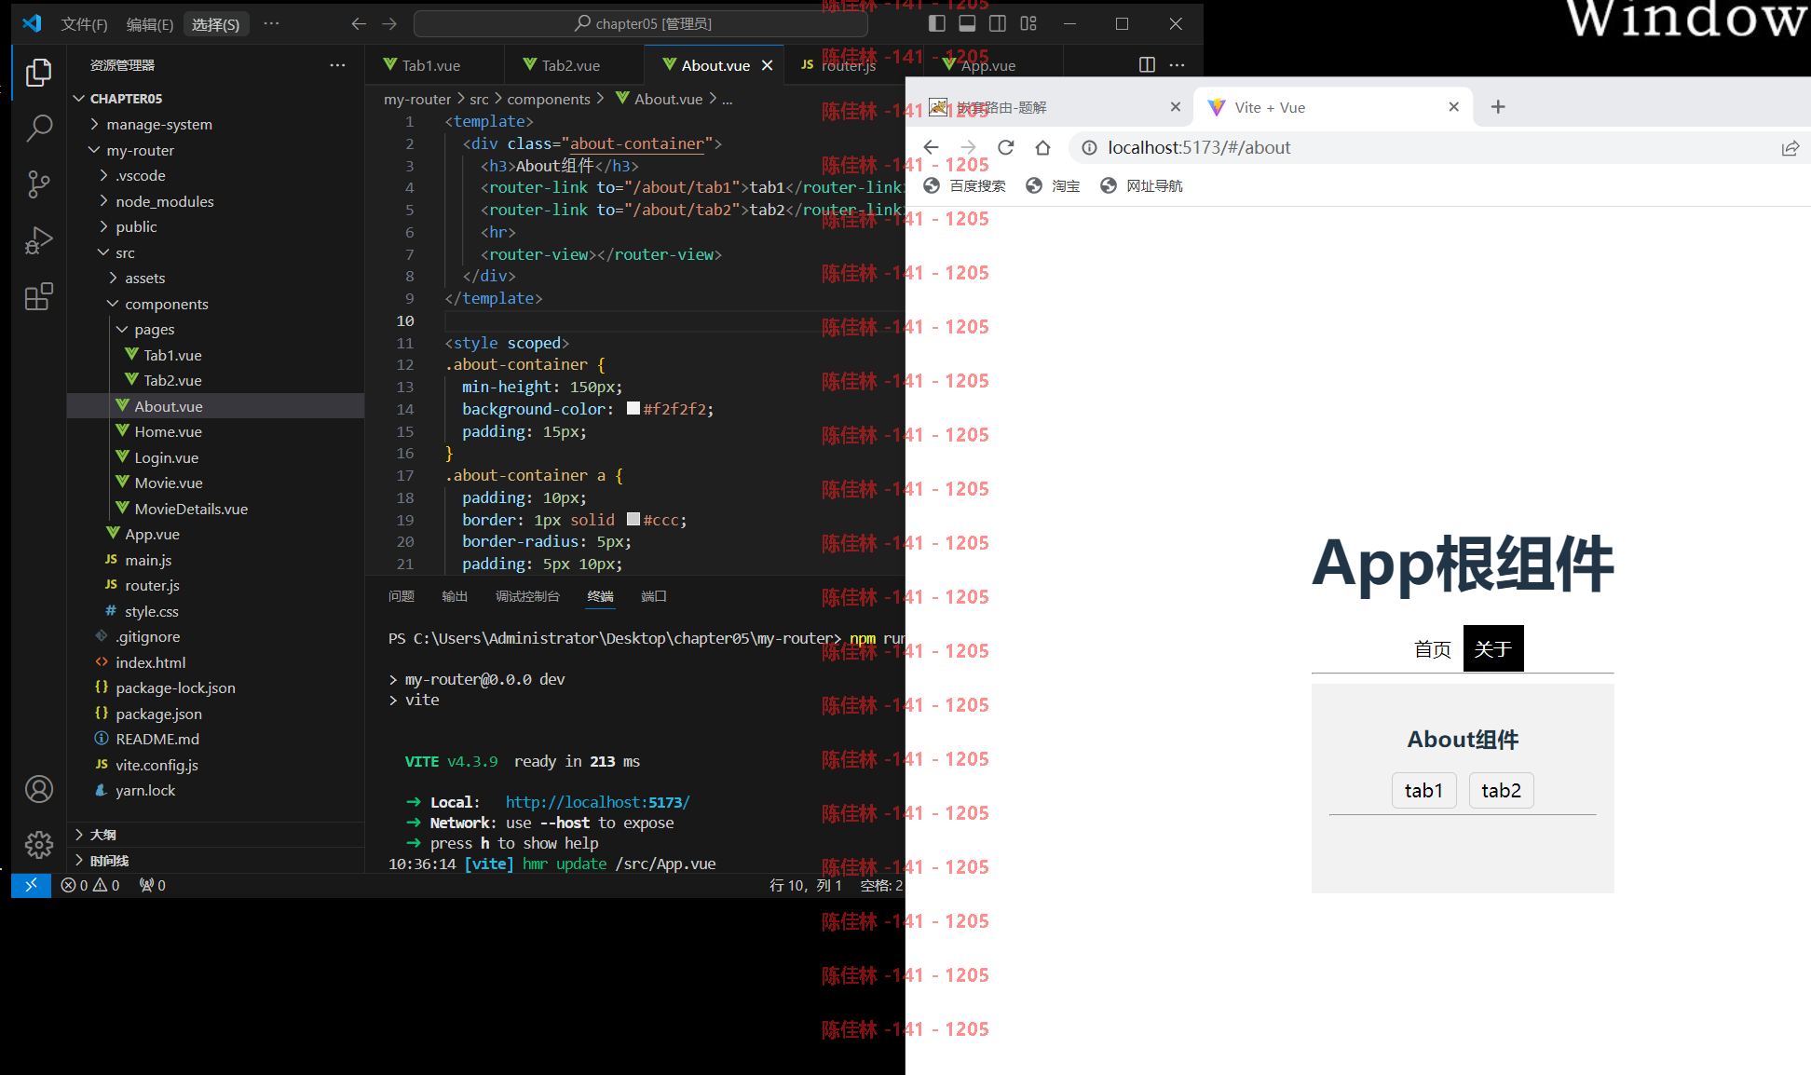The height and width of the screenshot is (1075, 1811).
Task: Go back in VS Code navigation
Action: pyautogui.click(x=359, y=23)
